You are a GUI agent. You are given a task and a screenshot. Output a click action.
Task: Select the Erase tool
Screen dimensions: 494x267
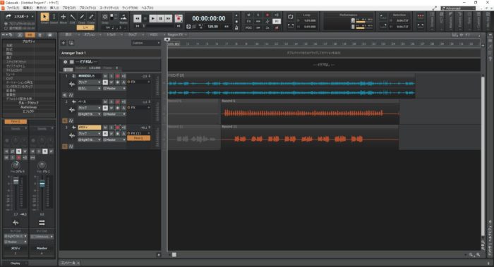91,17
